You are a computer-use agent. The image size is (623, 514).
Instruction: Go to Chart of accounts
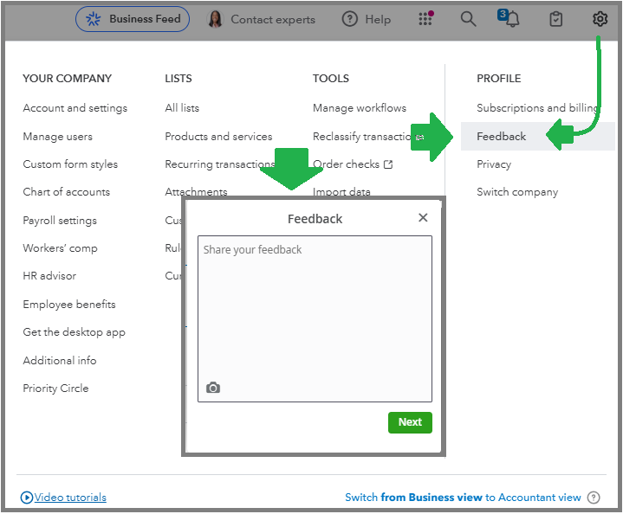coord(67,192)
